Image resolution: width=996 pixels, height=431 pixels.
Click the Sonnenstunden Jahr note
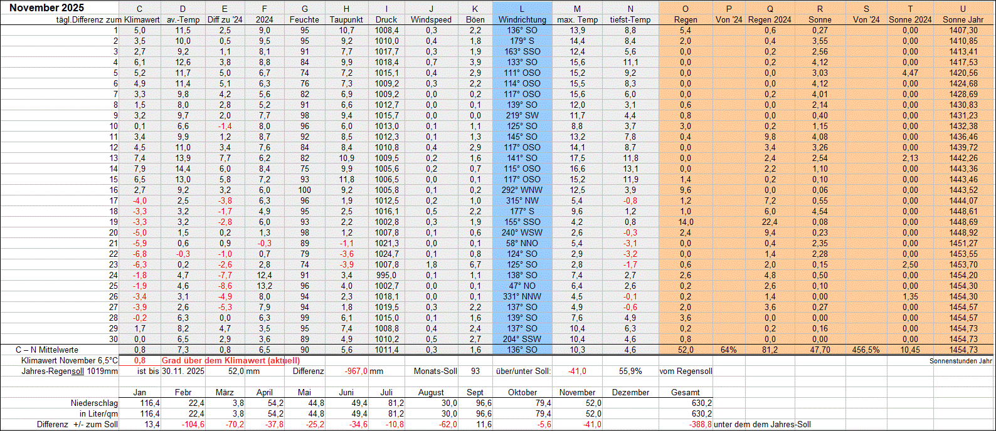tap(960, 361)
